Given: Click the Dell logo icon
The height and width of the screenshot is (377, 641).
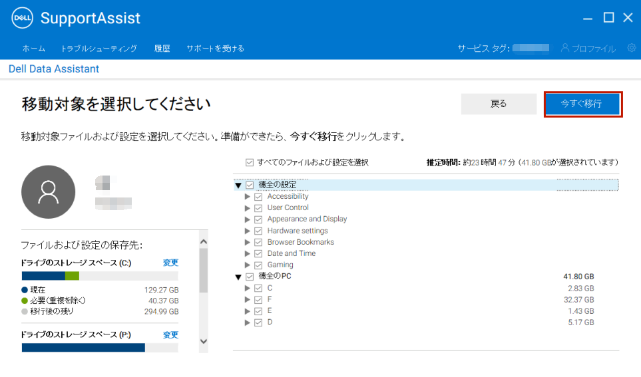Looking at the screenshot, I should coord(22,18).
